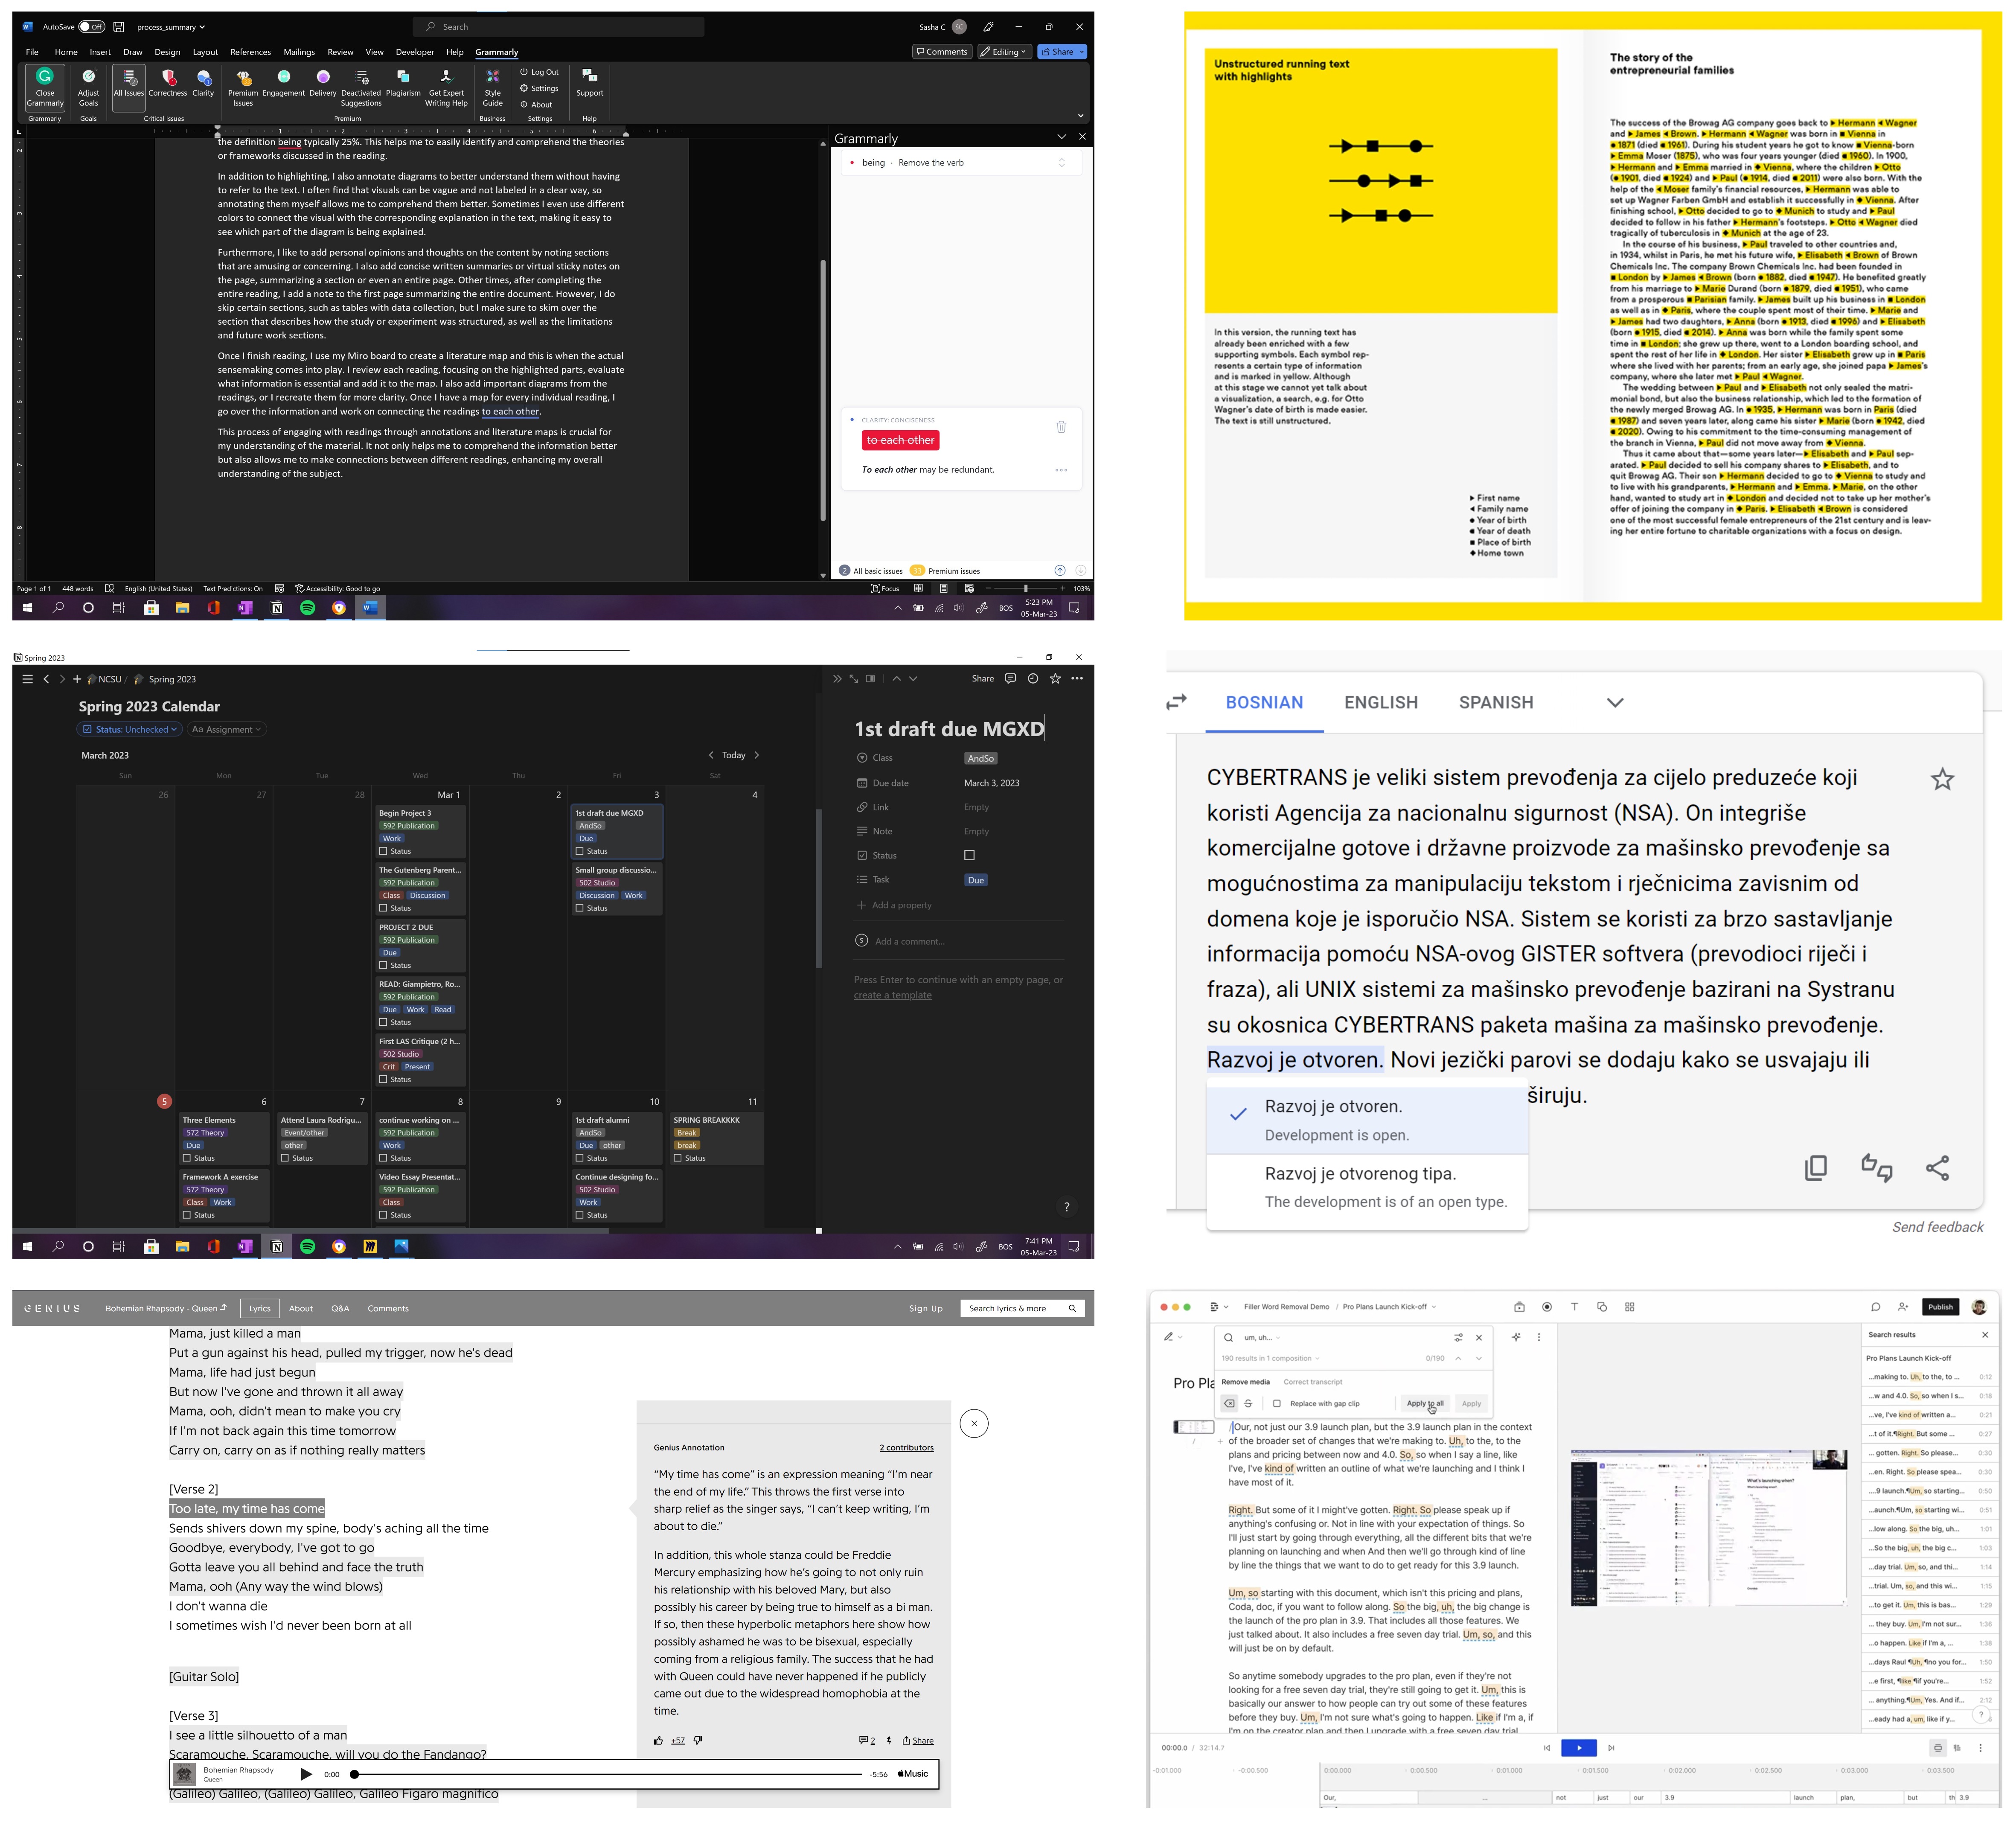
Task: Click the 'Apply to all' button
Action: pyautogui.click(x=1424, y=1403)
